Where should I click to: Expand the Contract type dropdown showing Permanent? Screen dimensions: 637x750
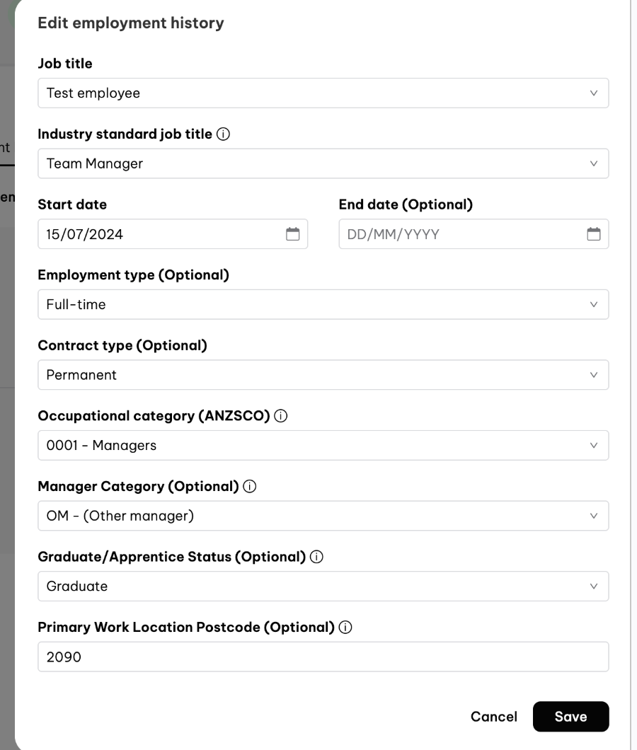323,374
